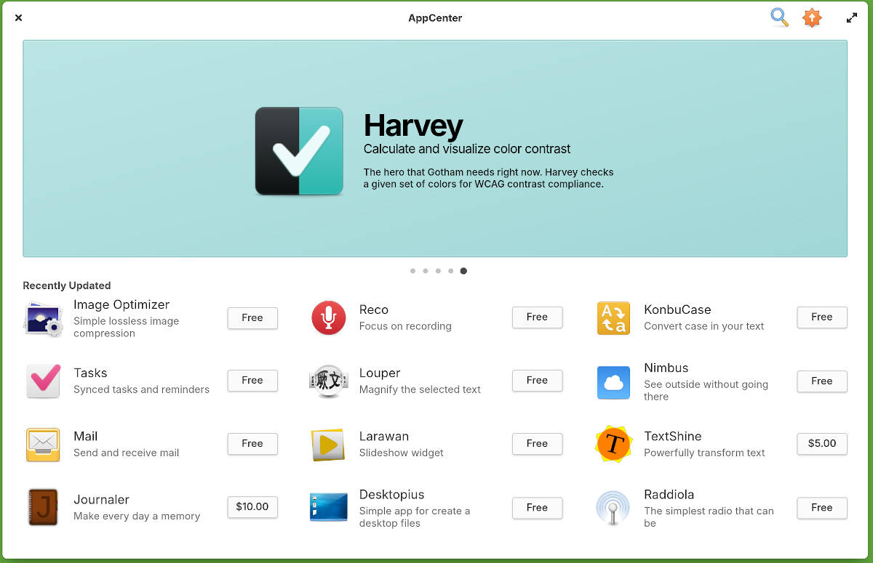
Task: Open the Journaler app title
Action: click(x=102, y=499)
